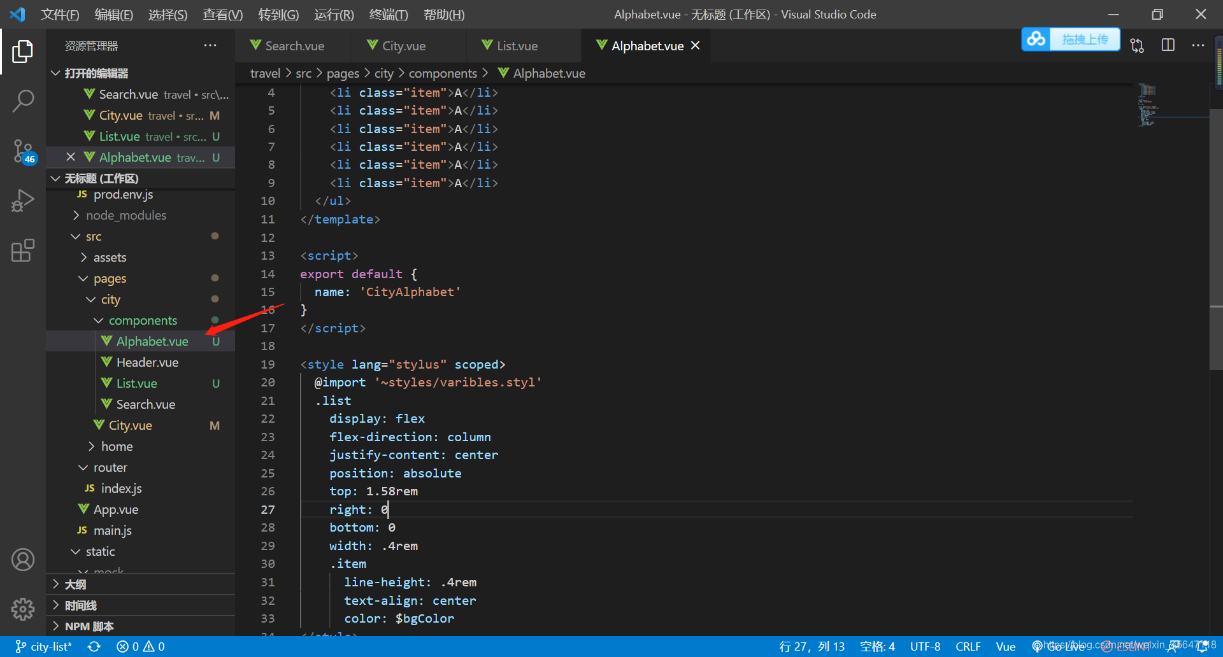Change language mode via Vue
Screen dimensions: 1223x657
click(1005, 646)
